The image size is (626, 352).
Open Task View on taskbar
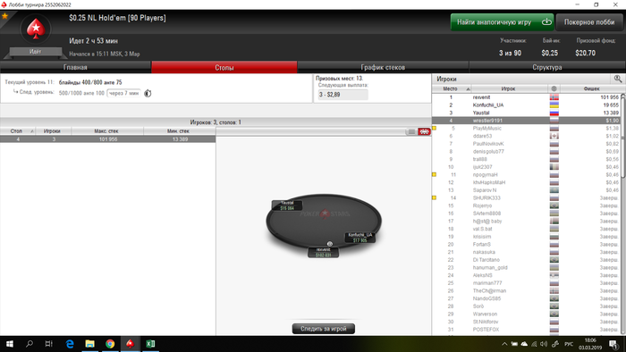click(x=48, y=344)
